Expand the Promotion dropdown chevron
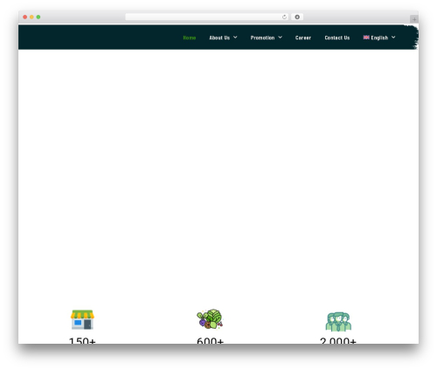Screen dimensions: 437x370 coord(280,38)
